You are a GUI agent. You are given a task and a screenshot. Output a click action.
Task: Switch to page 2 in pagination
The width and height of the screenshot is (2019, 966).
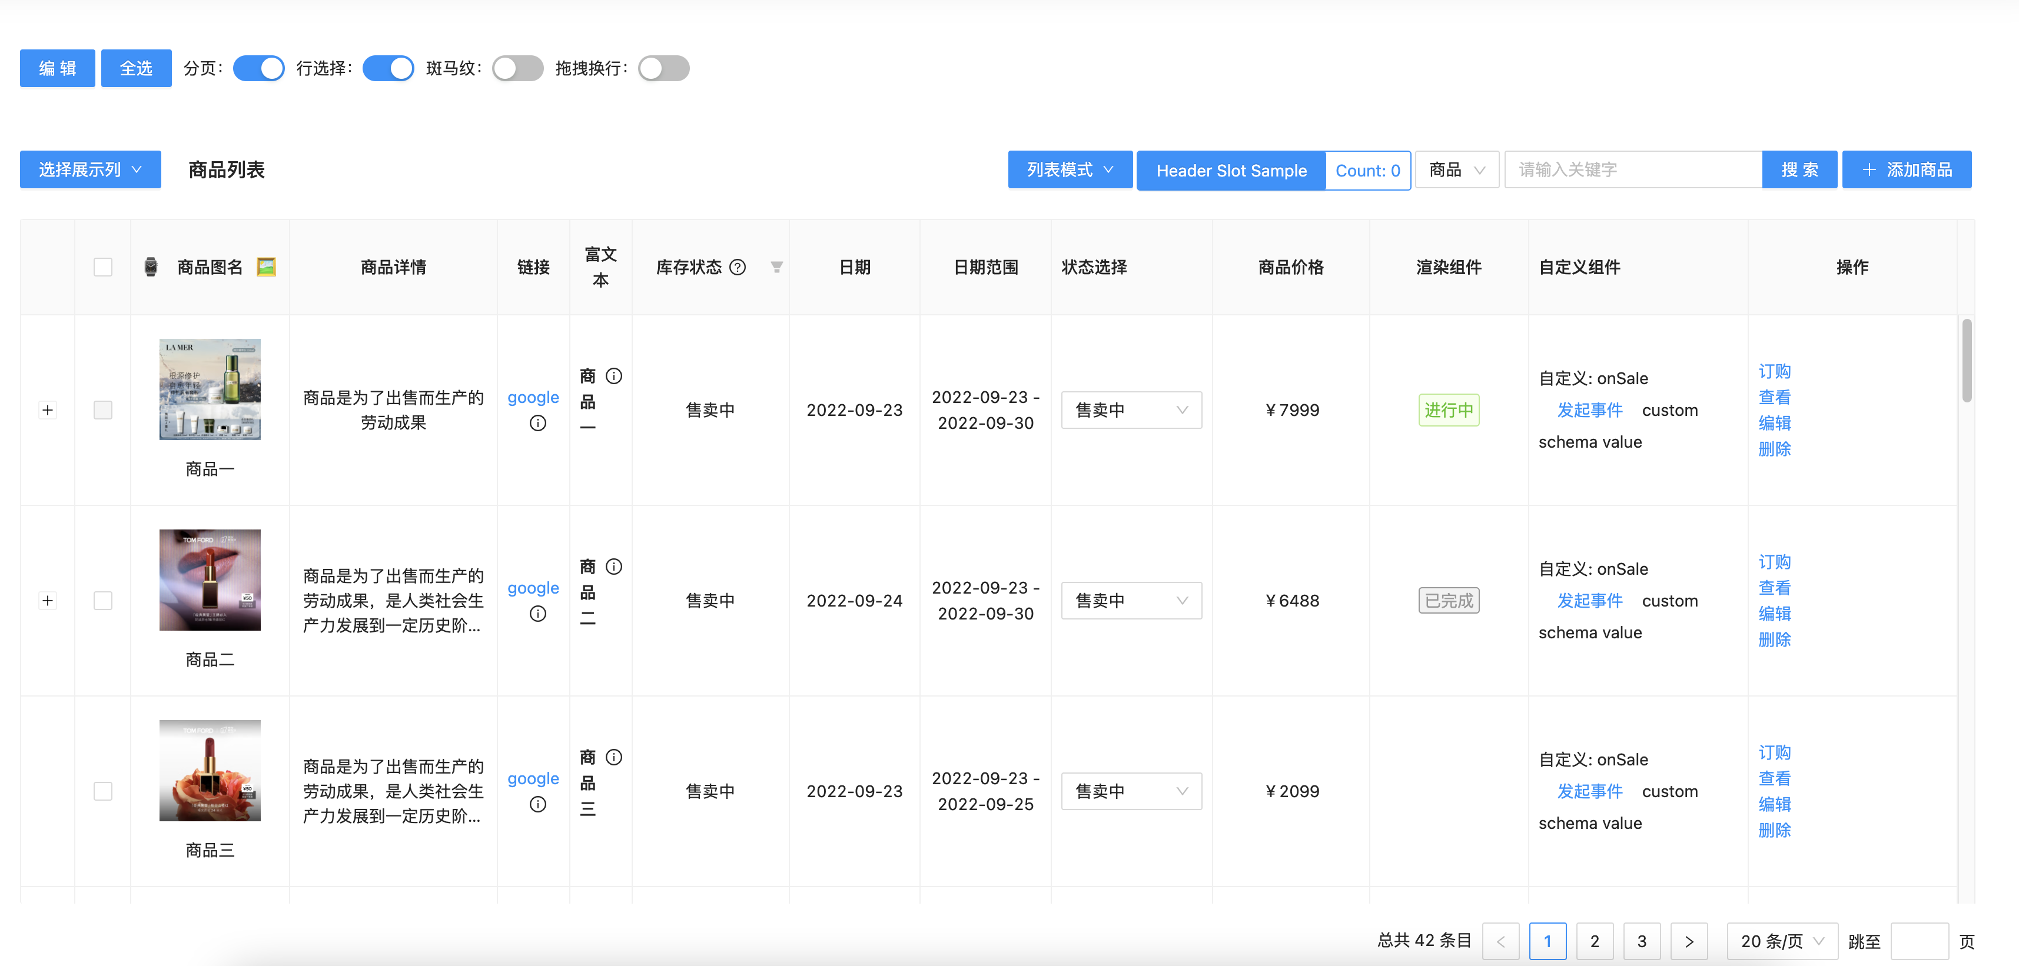[x=1594, y=941]
